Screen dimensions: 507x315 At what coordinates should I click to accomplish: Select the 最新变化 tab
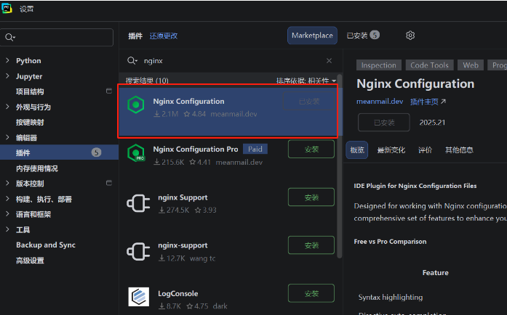[x=391, y=150]
